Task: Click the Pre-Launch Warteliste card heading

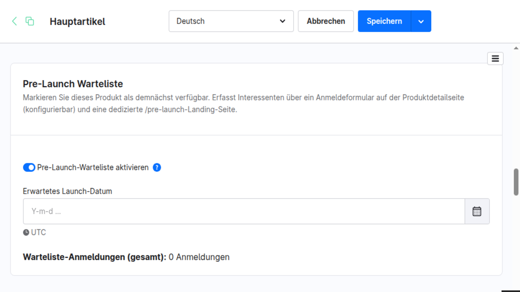Action: 73,84
